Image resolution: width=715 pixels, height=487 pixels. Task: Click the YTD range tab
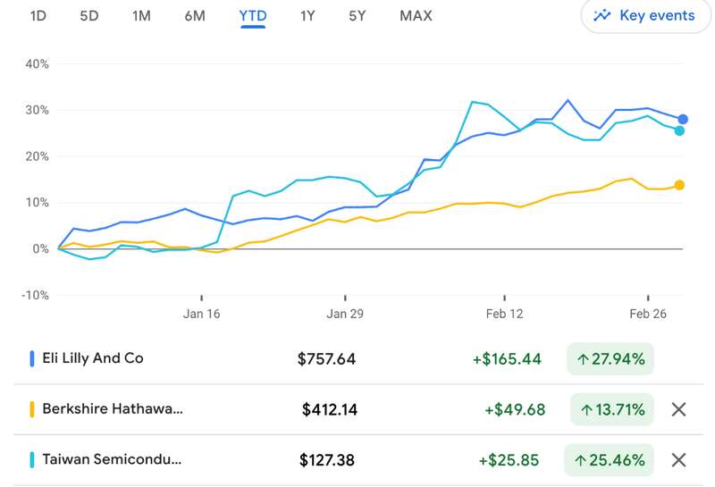[x=253, y=16]
